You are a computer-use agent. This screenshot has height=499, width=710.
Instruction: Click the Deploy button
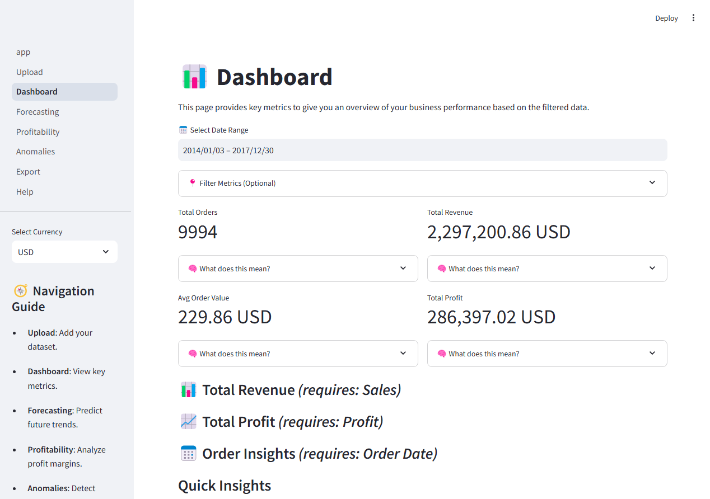coord(666,18)
